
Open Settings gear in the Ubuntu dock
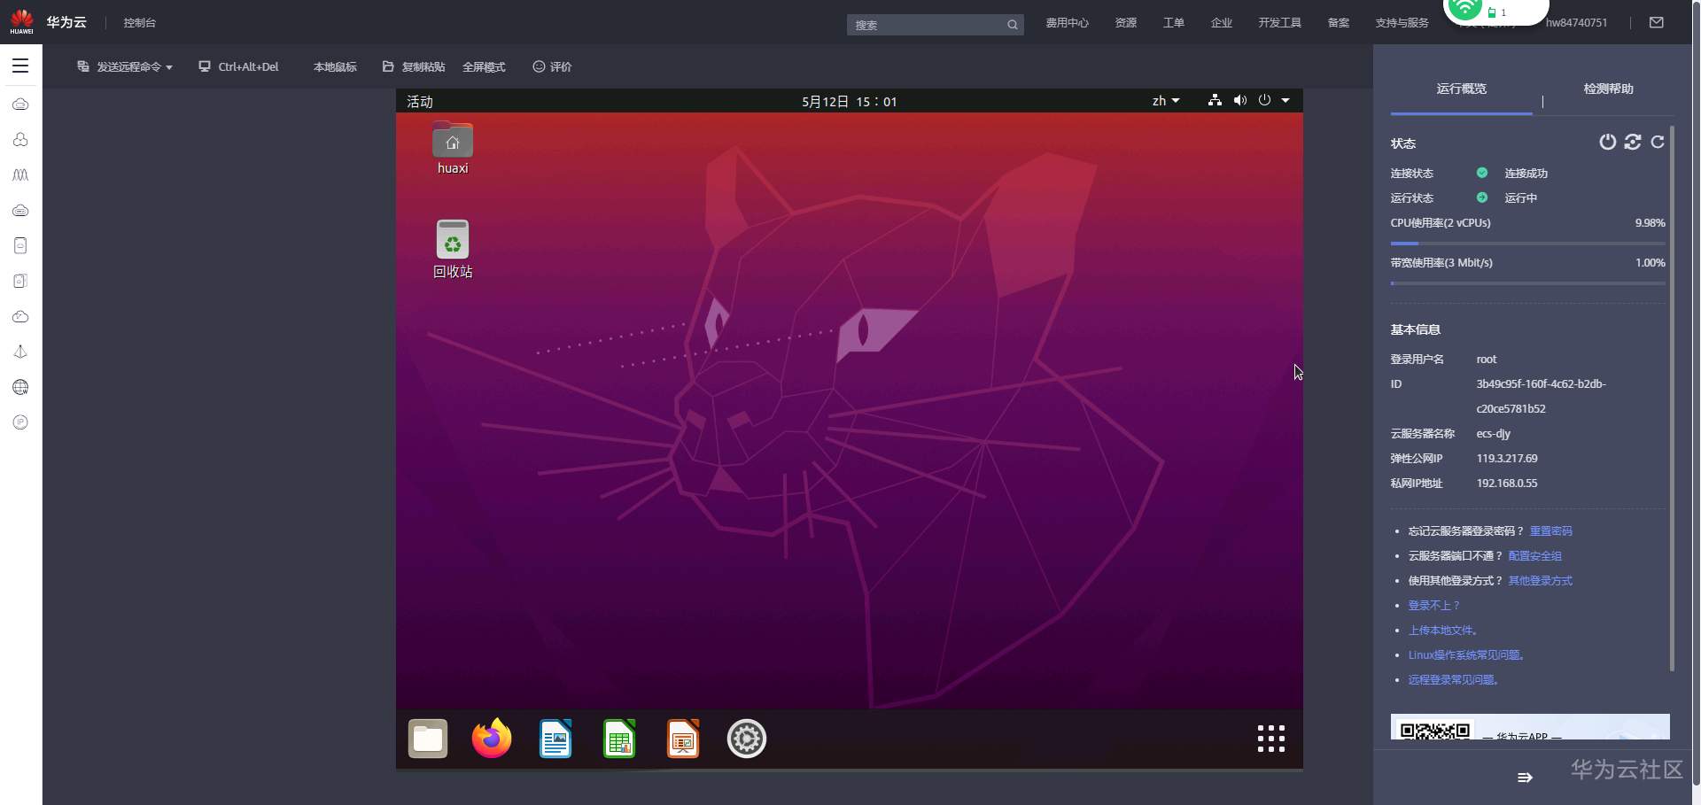(x=747, y=739)
